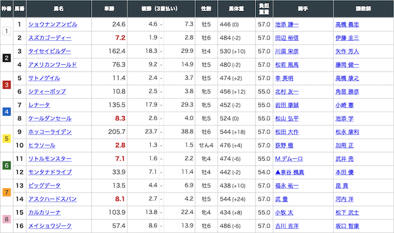Open jockey 福永 祐一 profile
This screenshot has height=233, width=394.
287,186
